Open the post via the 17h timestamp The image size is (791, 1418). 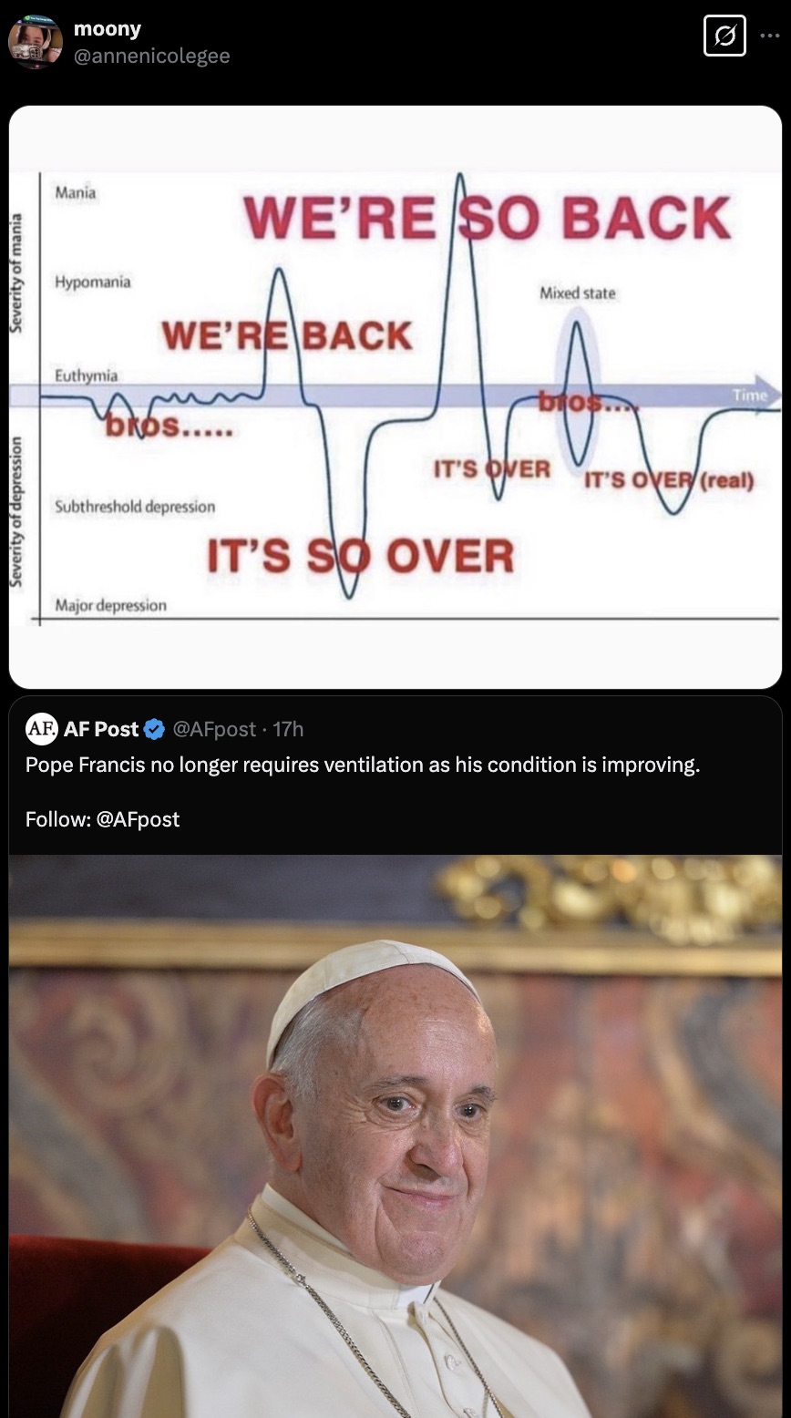[x=292, y=728]
